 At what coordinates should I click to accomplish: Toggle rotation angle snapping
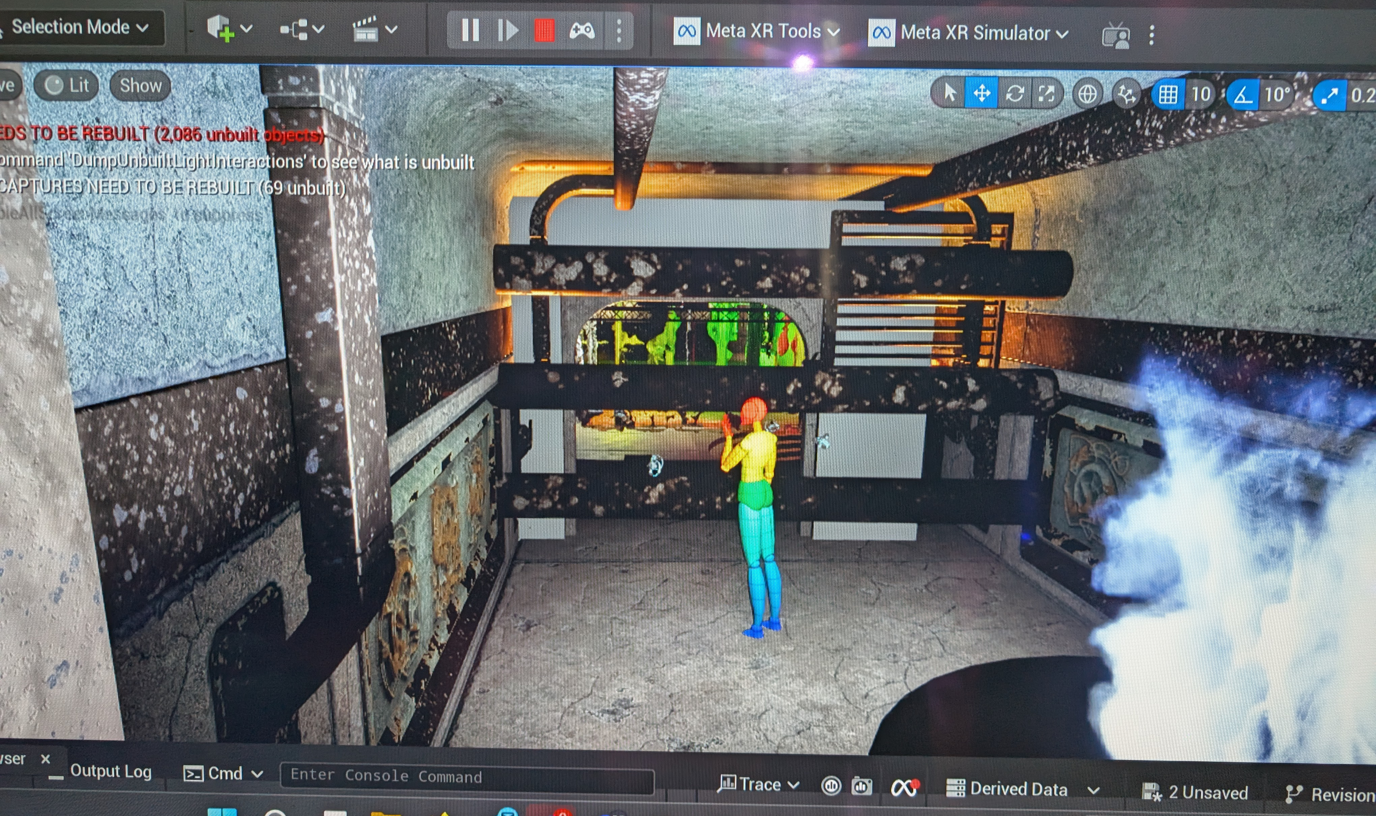coord(1243,95)
